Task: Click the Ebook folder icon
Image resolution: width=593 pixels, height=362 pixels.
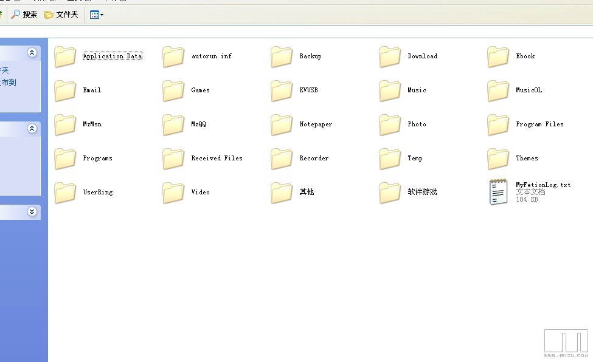Action: pyautogui.click(x=498, y=56)
